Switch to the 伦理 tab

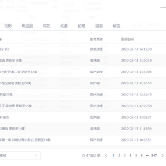click(82, 26)
